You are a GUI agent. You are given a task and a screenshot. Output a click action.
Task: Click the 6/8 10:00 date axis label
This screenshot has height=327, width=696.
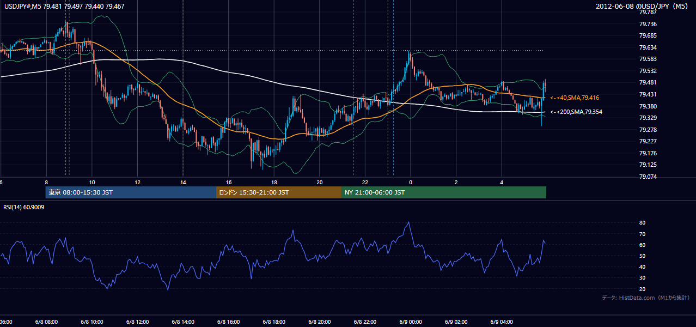[x=92, y=322]
